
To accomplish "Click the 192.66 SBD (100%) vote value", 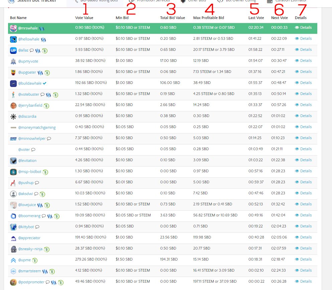I will 91,83.
